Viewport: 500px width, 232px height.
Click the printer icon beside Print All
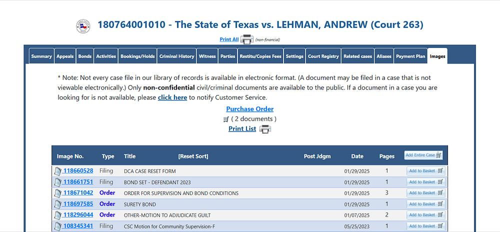click(247, 39)
